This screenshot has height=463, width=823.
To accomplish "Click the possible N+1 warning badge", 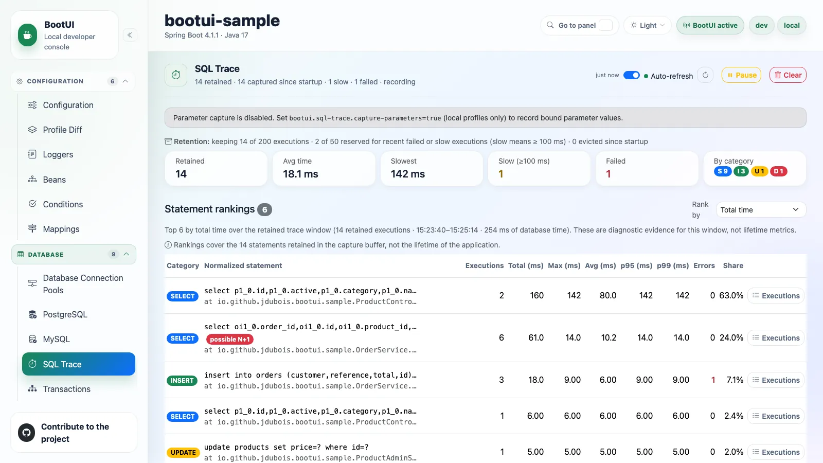I will pos(230,339).
